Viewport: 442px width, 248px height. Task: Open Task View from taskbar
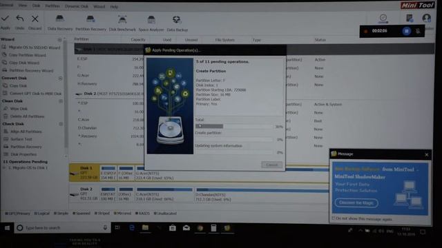(x=117, y=228)
